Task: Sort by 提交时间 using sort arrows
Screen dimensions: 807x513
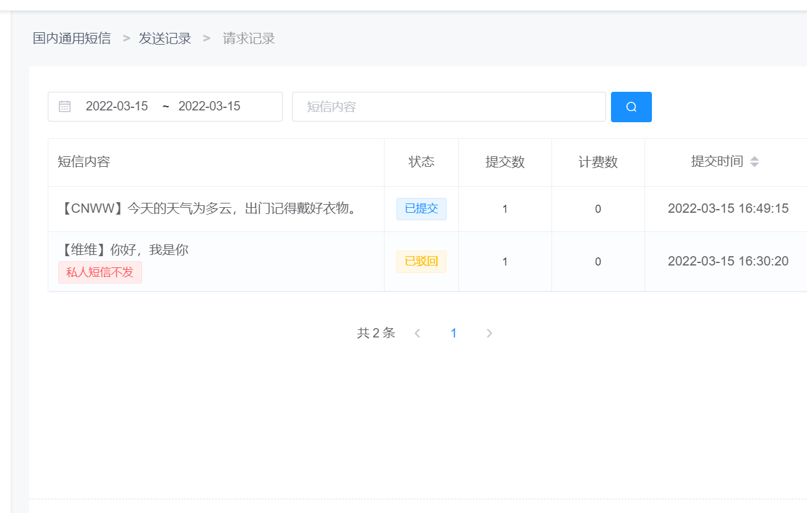Action: point(754,162)
